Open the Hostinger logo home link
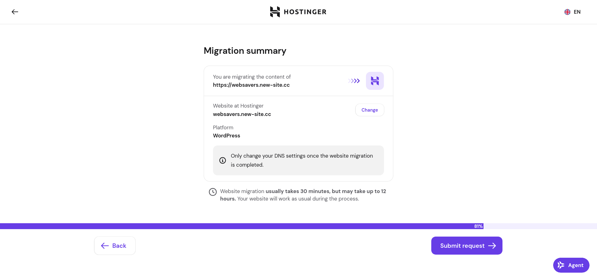 [298, 12]
